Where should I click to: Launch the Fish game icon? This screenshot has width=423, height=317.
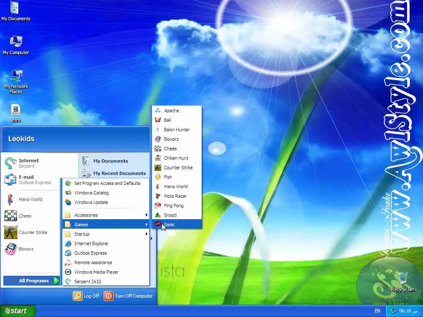point(158,177)
